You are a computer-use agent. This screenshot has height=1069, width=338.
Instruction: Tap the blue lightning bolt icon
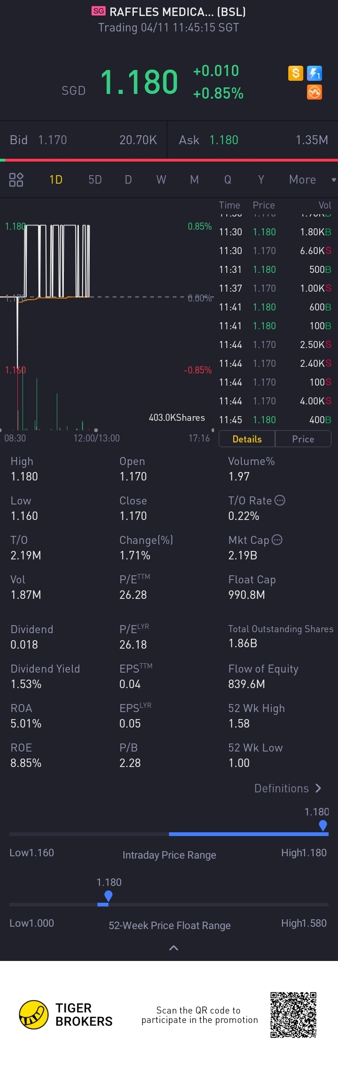315,73
